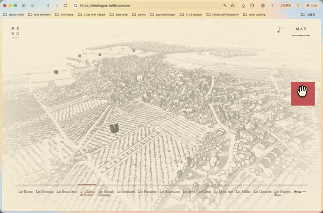Viewport: 323px width, 213px height.
Task: Open the browser three-dot menu
Action: 272,6
